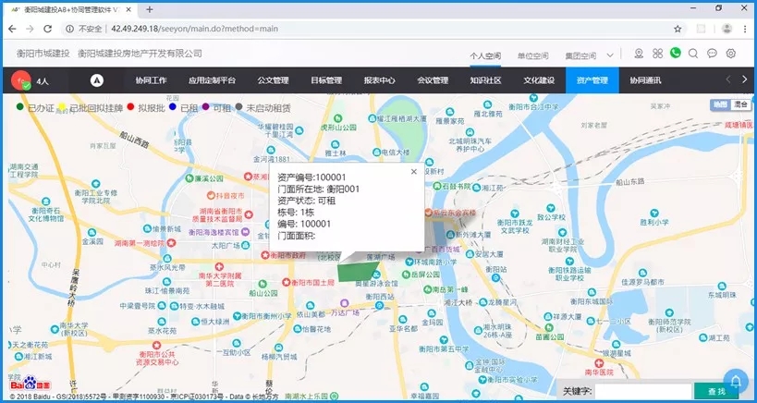Click the red 拟报批 legend dot

[x=130, y=106]
